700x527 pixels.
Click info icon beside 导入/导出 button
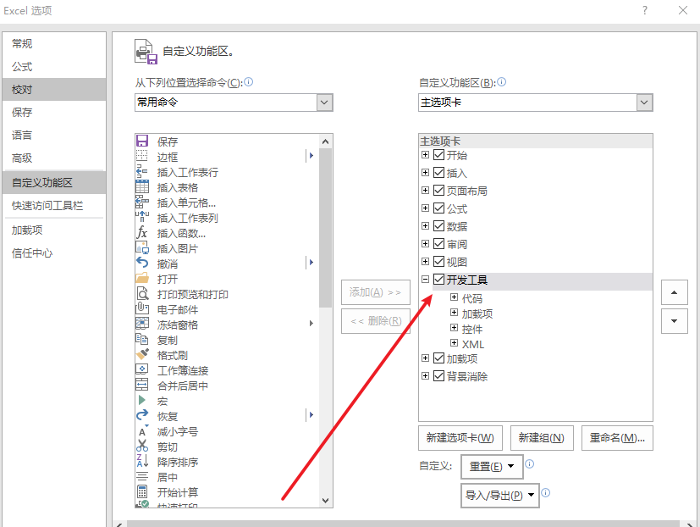click(x=546, y=492)
